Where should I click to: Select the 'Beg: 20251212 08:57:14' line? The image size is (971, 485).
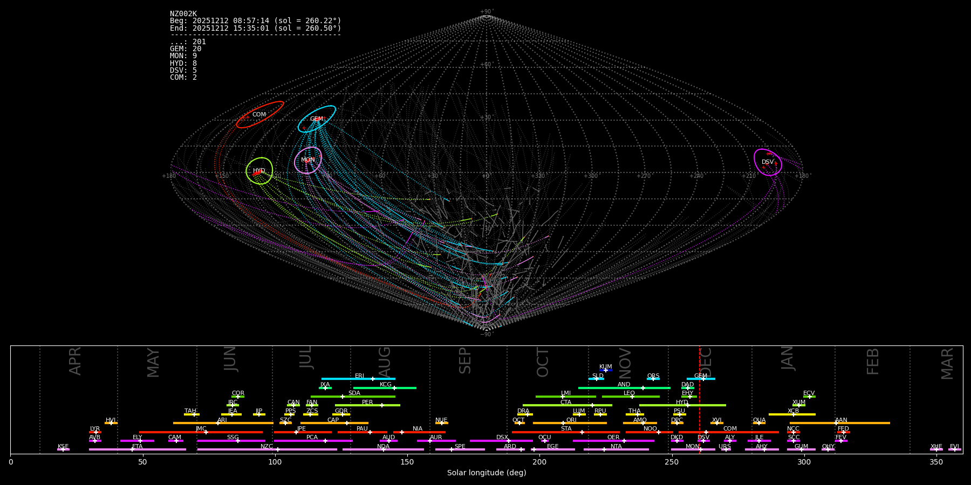pyautogui.click(x=256, y=21)
